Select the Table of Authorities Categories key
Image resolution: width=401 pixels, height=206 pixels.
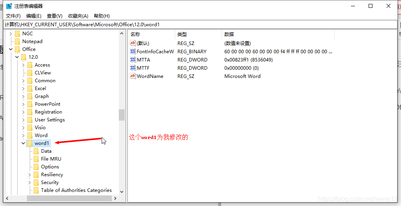tap(76, 190)
